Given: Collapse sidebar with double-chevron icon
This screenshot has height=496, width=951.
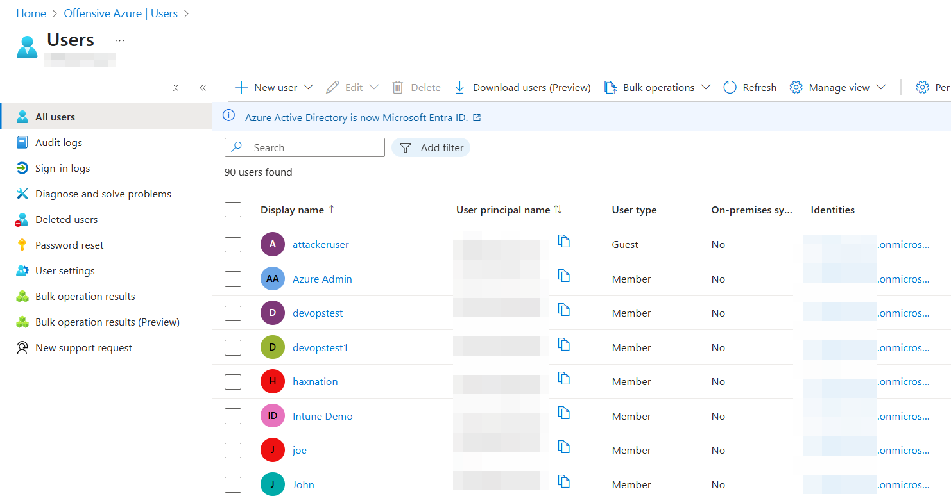Looking at the screenshot, I should [x=203, y=88].
